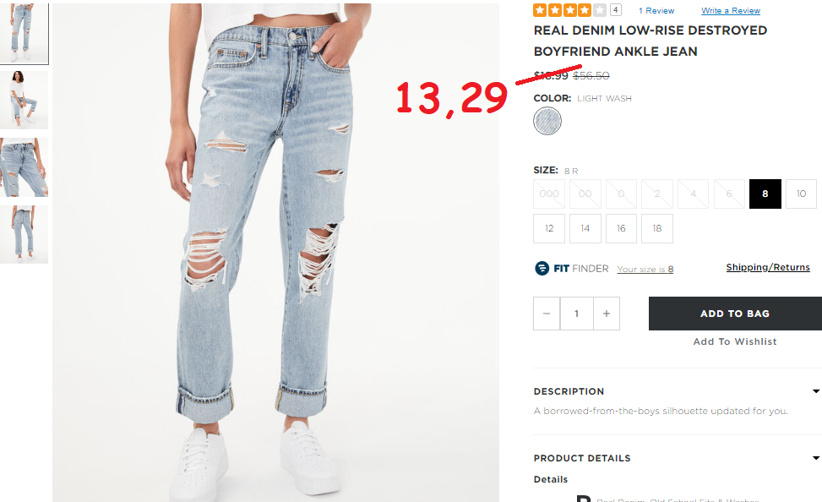View the second thumbnail of seated model
This screenshot has height=502, width=822.
point(24,100)
